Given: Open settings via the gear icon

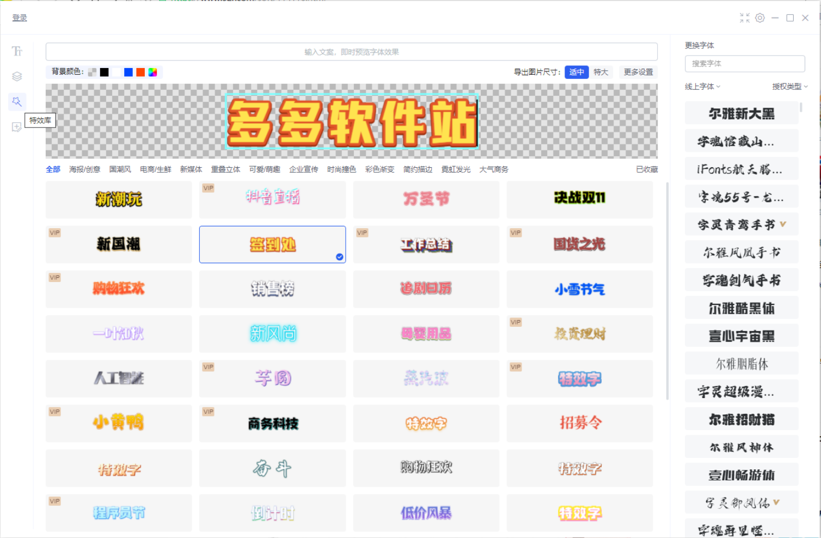Looking at the screenshot, I should coord(760,18).
